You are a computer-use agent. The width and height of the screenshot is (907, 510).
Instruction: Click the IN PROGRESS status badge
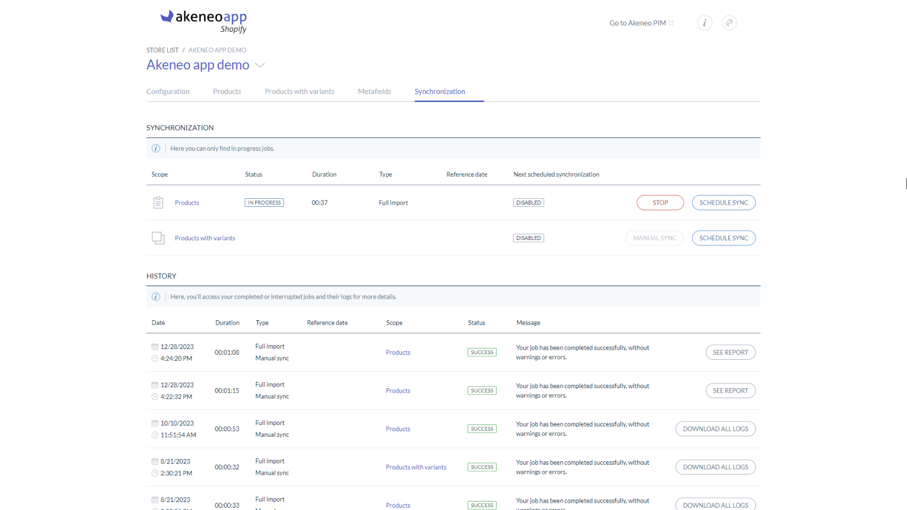tap(264, 203)
